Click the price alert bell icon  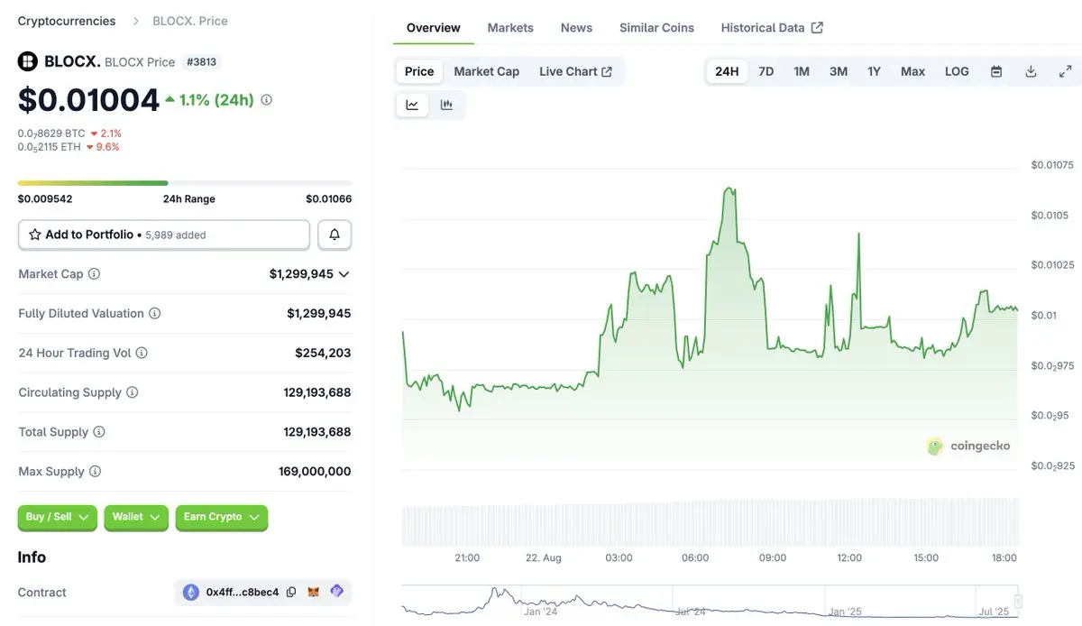click(335, 235)
